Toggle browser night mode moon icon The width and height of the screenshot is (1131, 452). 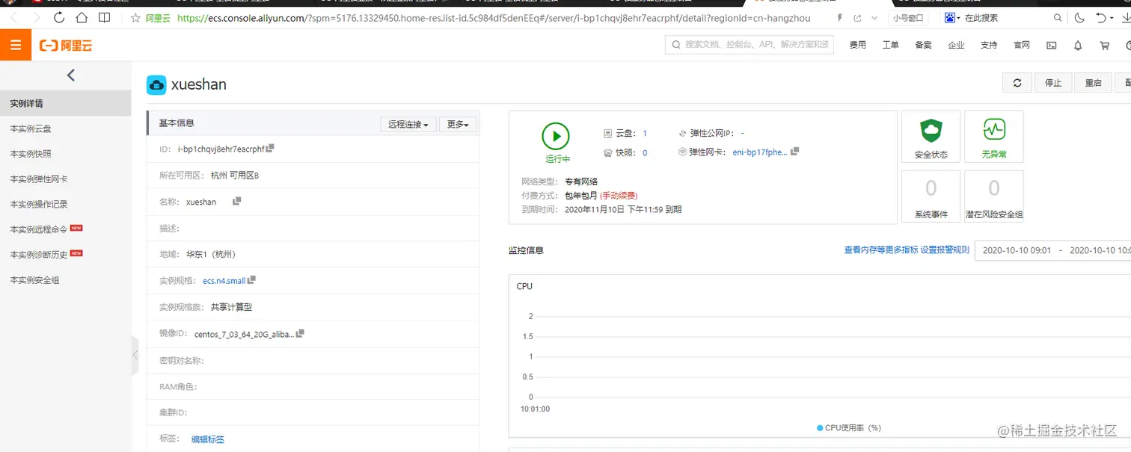(x=1079, y=17)
